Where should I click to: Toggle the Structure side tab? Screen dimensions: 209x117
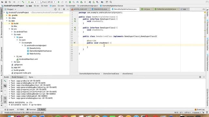tap(1, 70)
